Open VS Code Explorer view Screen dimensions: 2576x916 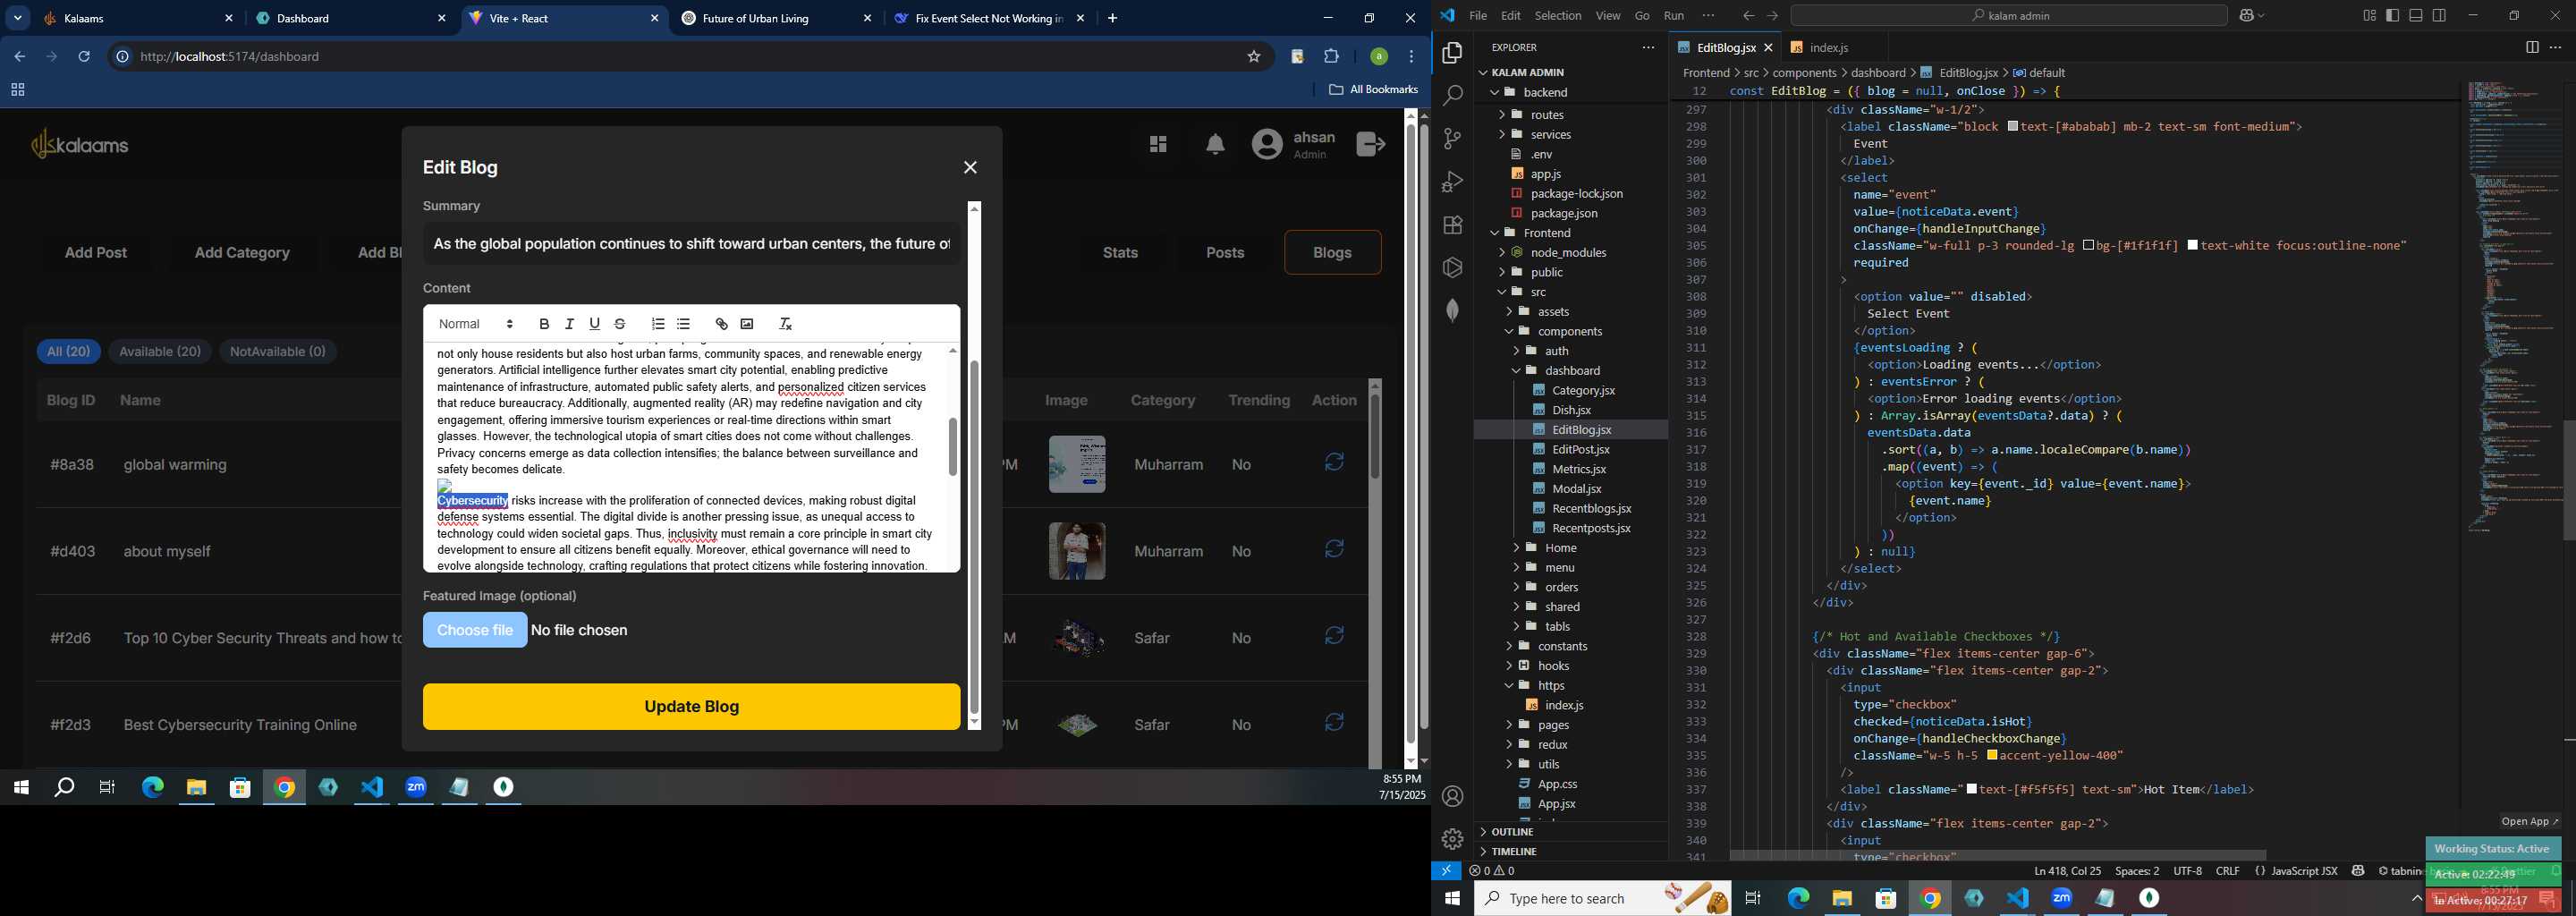pos(1453,53)
